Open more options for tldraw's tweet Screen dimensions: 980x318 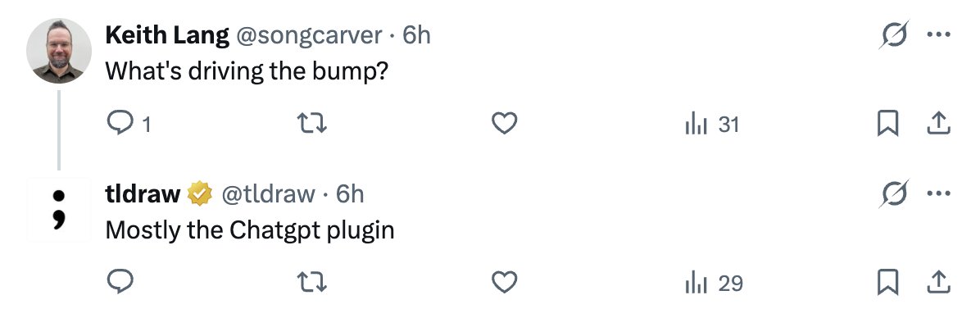938,193
